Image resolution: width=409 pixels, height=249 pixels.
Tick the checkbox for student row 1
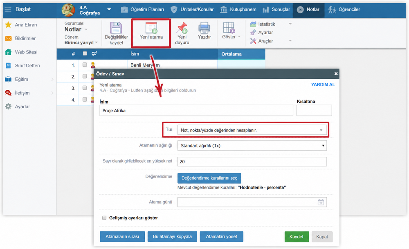(85, 64)
